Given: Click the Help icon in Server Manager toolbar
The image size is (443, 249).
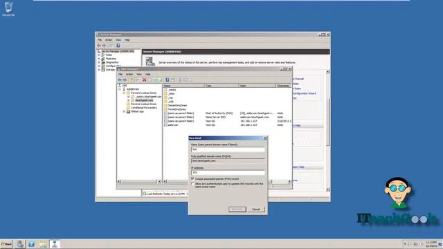Looking at the screenshot, I should [x=118, y=46].
